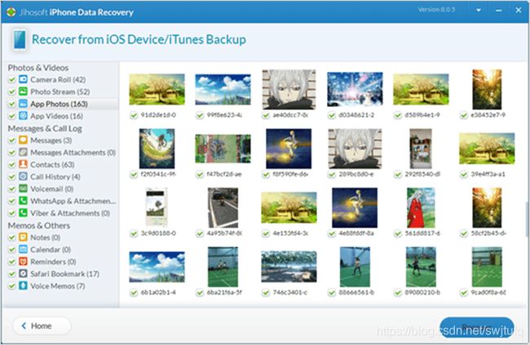The width and height of the screenshot is (530, 345).
Task: Click the Viber phone icon
Action: tap(23, 213)
